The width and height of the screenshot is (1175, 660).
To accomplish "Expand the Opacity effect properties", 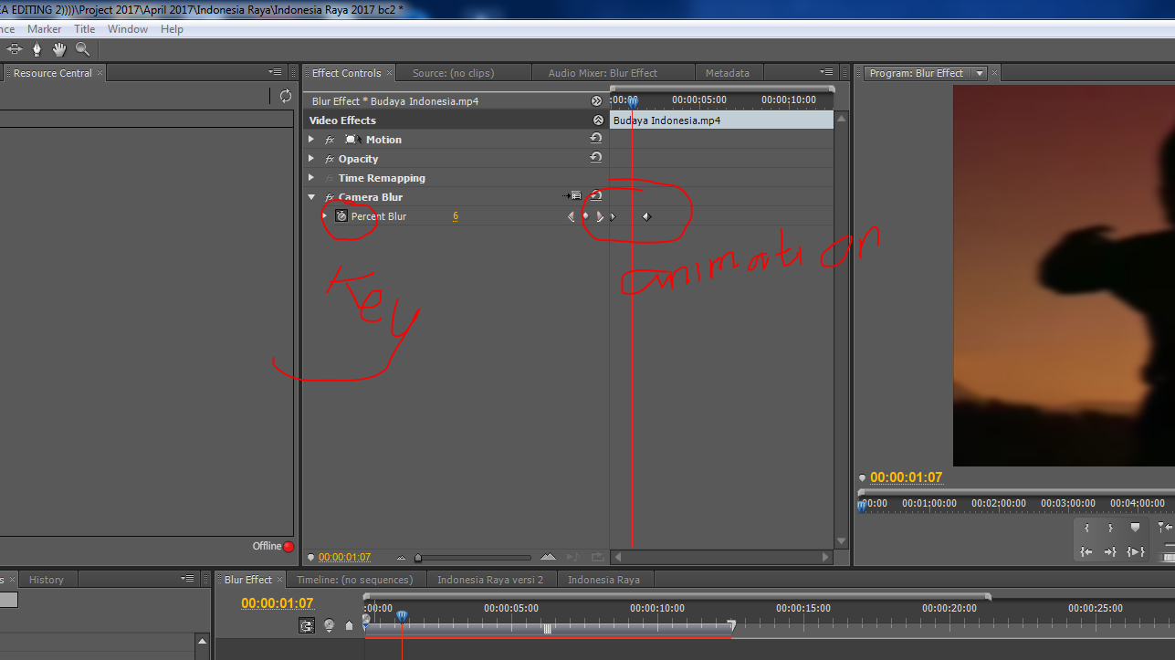I will (x=310, y=158).
